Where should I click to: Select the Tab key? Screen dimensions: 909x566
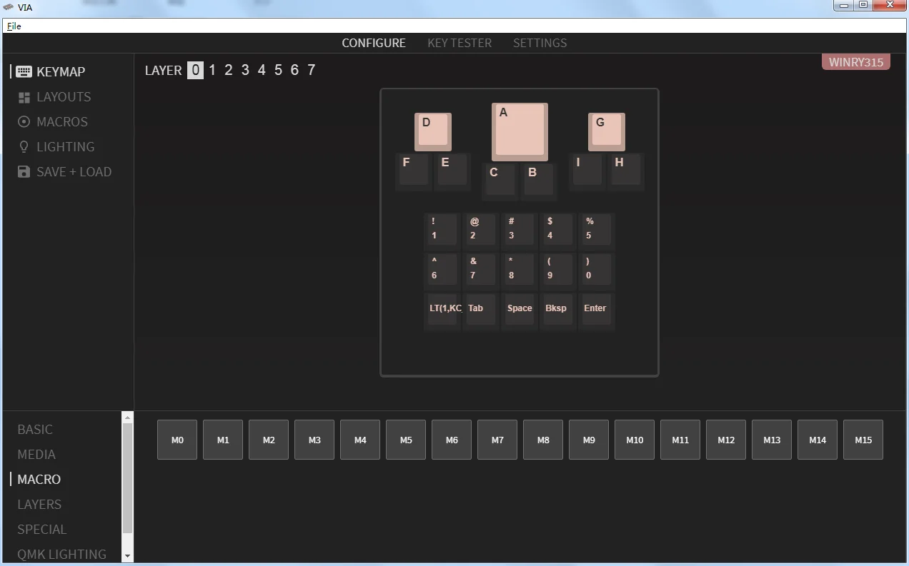(x=481, y=310)
